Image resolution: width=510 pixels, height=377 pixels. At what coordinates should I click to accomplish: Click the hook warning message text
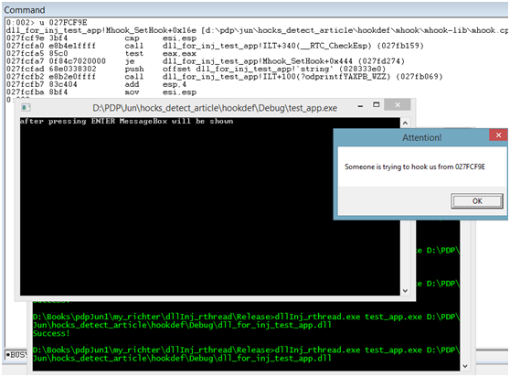[x=415, y=167]
